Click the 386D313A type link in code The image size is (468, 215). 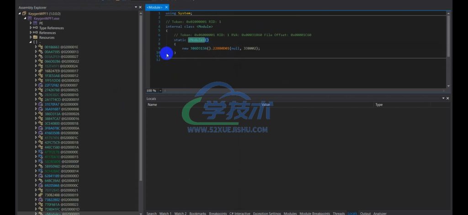pos(198,48)
